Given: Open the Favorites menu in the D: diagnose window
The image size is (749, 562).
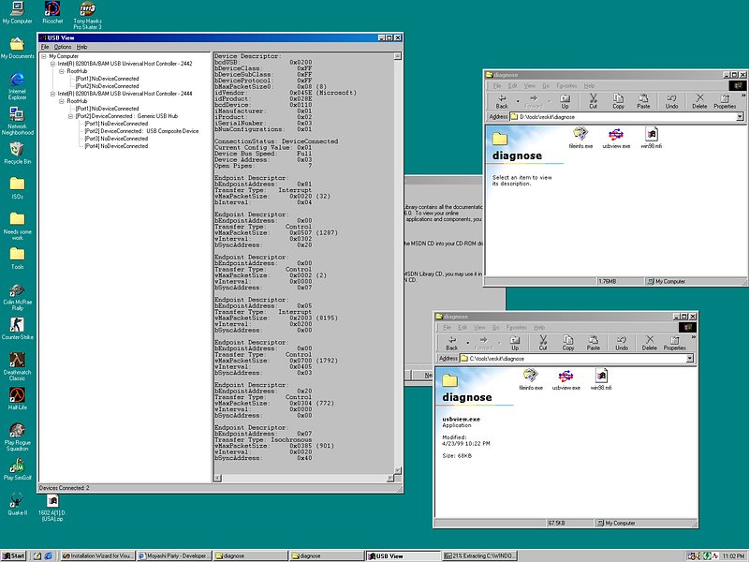Looking at the screenshot, I should click(567, 85).
